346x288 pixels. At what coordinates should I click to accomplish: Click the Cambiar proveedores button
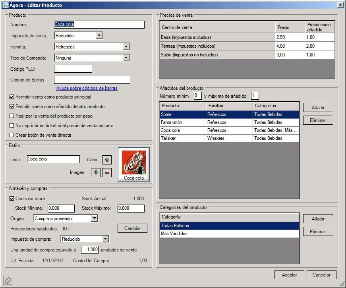pyautogui.click(x=132, y=228)
